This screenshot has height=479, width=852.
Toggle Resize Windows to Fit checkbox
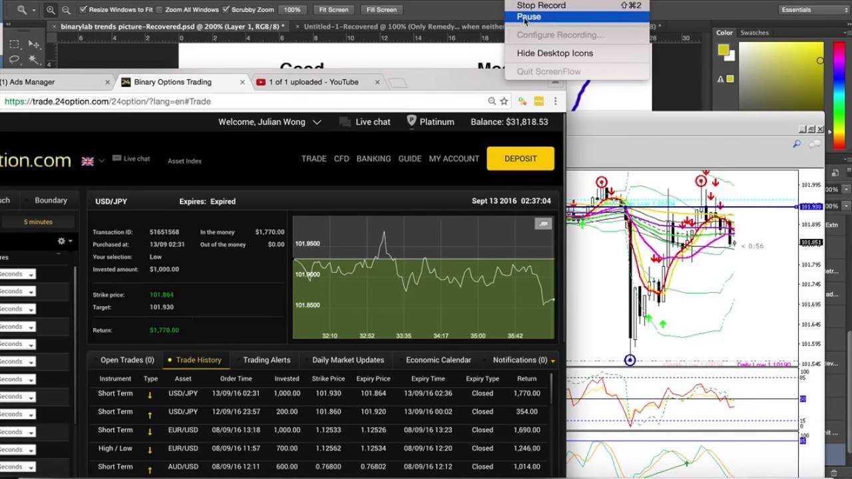click(83, 10)
